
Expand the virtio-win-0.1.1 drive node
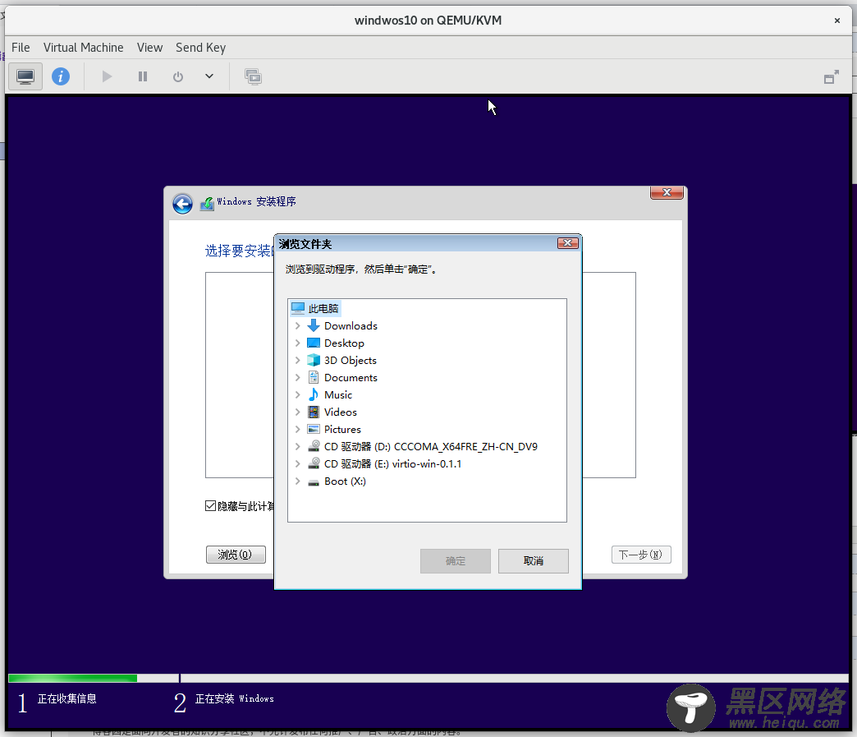297,463
